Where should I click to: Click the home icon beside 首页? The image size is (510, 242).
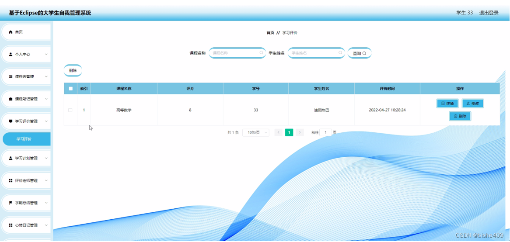point(10,32)
